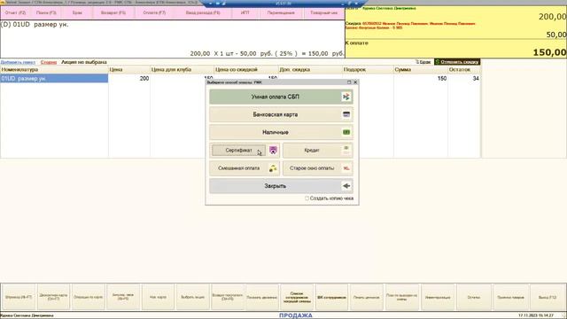Click the Нов. карта bottom button

click(158, 297)
